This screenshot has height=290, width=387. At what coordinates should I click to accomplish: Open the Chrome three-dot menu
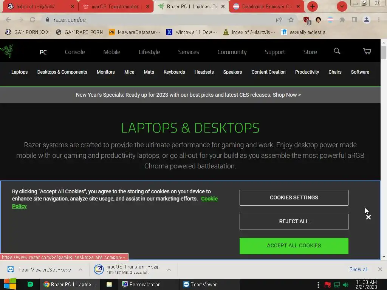(379, 20)
